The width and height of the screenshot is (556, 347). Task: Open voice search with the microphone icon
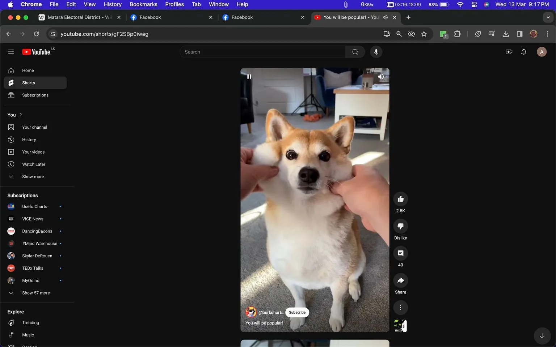376,52
